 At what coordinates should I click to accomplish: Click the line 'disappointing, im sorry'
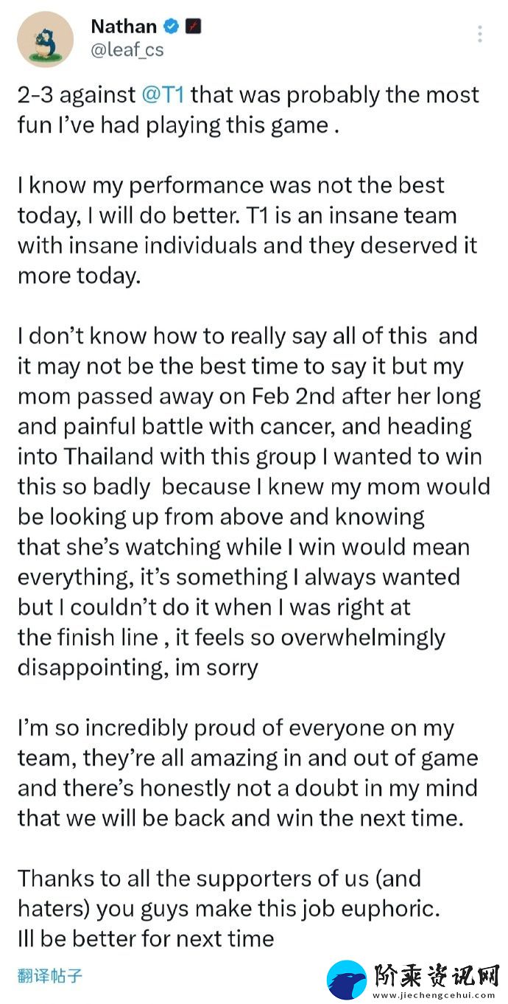pos(138,668)
